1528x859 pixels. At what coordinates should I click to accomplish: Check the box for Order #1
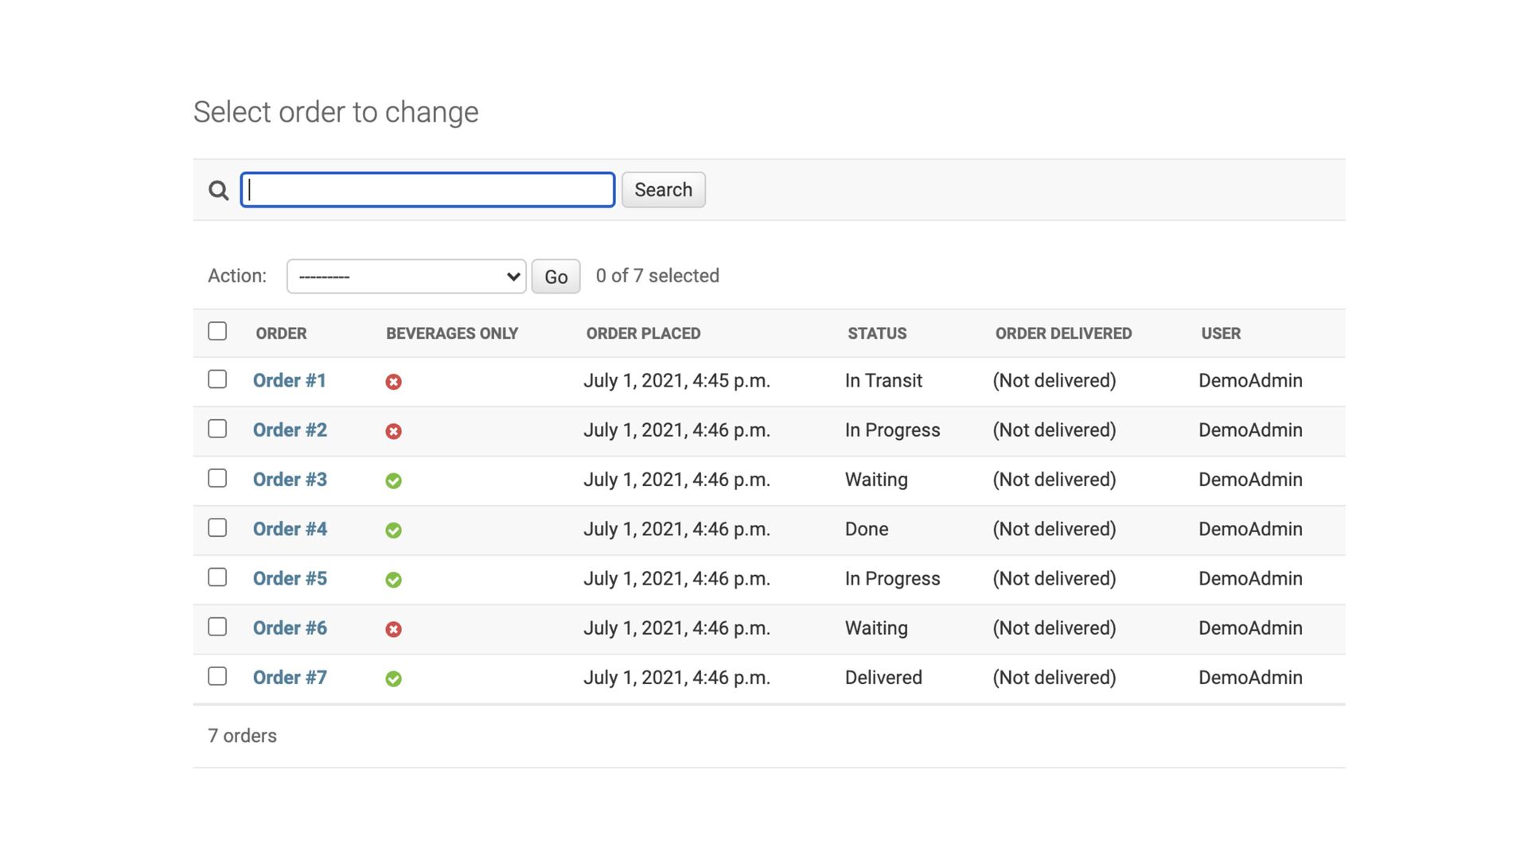pos(217,379)
